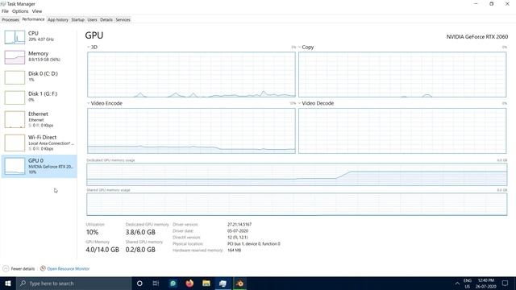Select the Performance tab

pos(33,19)
